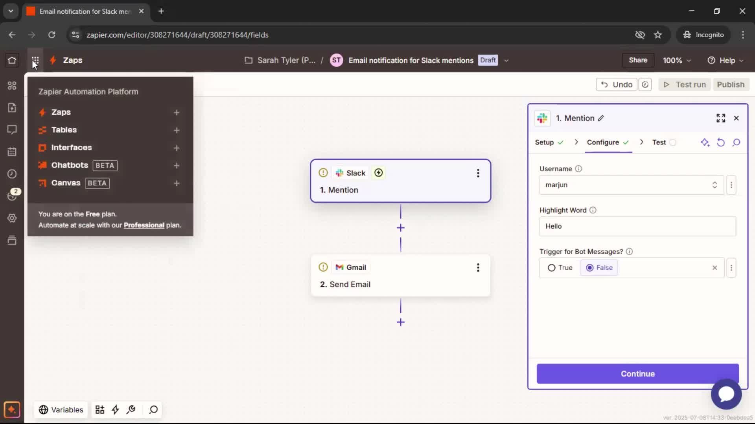Click the warning icon on Slack step
Viewport: 755px width, 424px height.
coord(323,173)
